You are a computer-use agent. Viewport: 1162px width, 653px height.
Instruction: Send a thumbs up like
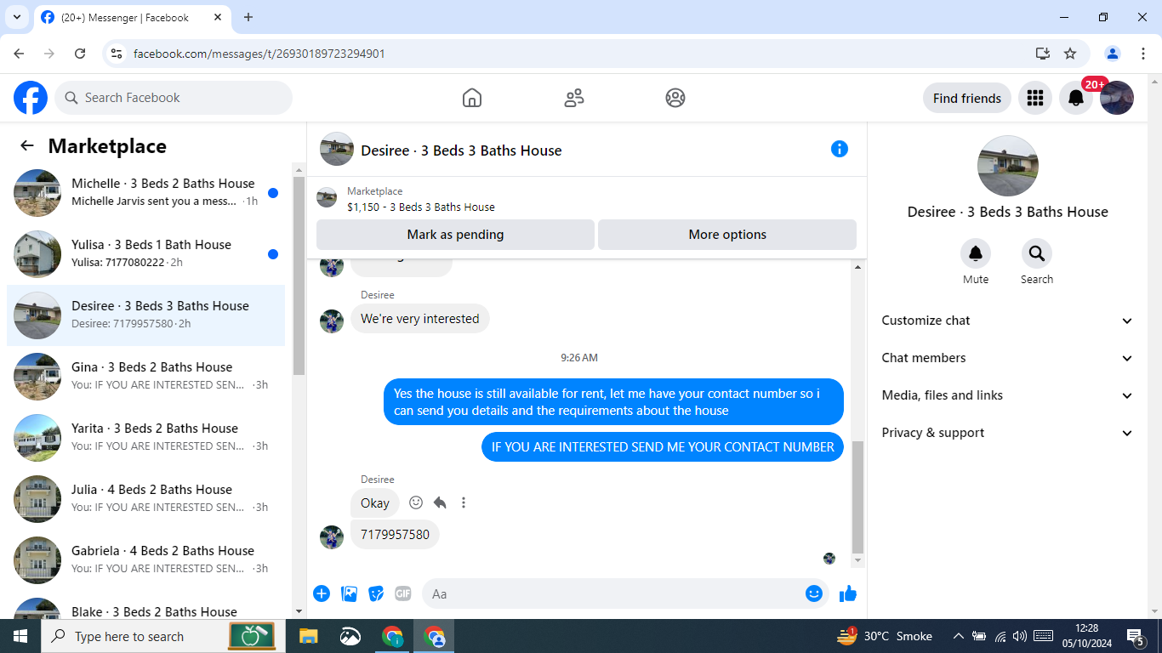click(x=848, y=593)
